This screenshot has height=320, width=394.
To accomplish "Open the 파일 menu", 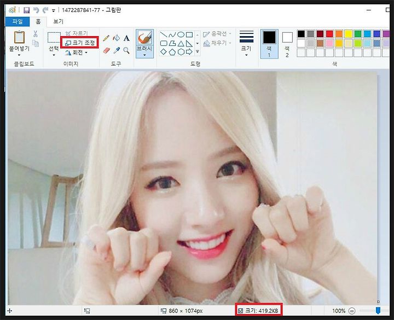I will [x=18, y=21].
